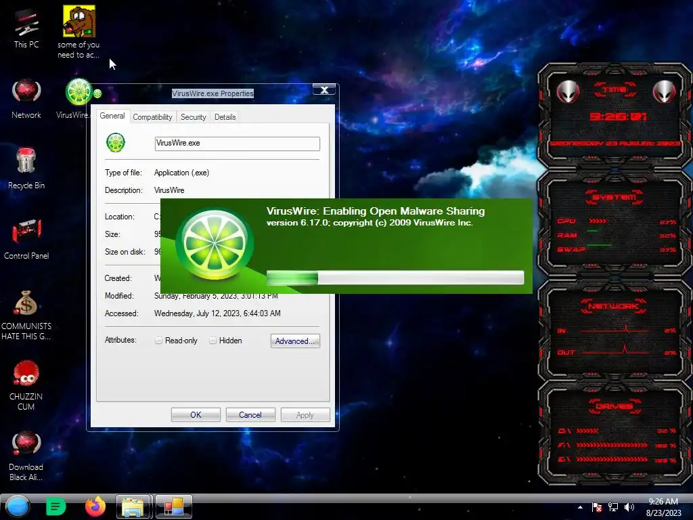Image resolution: width=693 pixels, height=520 pixels.
Task: Click the CPU usage row in gadget
Action: (617, 221)
